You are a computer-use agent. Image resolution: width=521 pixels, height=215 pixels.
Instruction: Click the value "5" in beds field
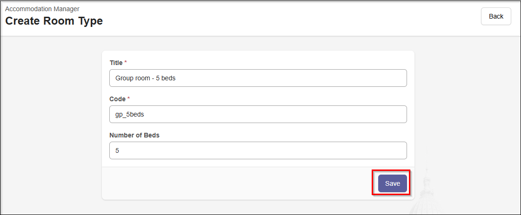pyautogui.click(x=117, y=151)
